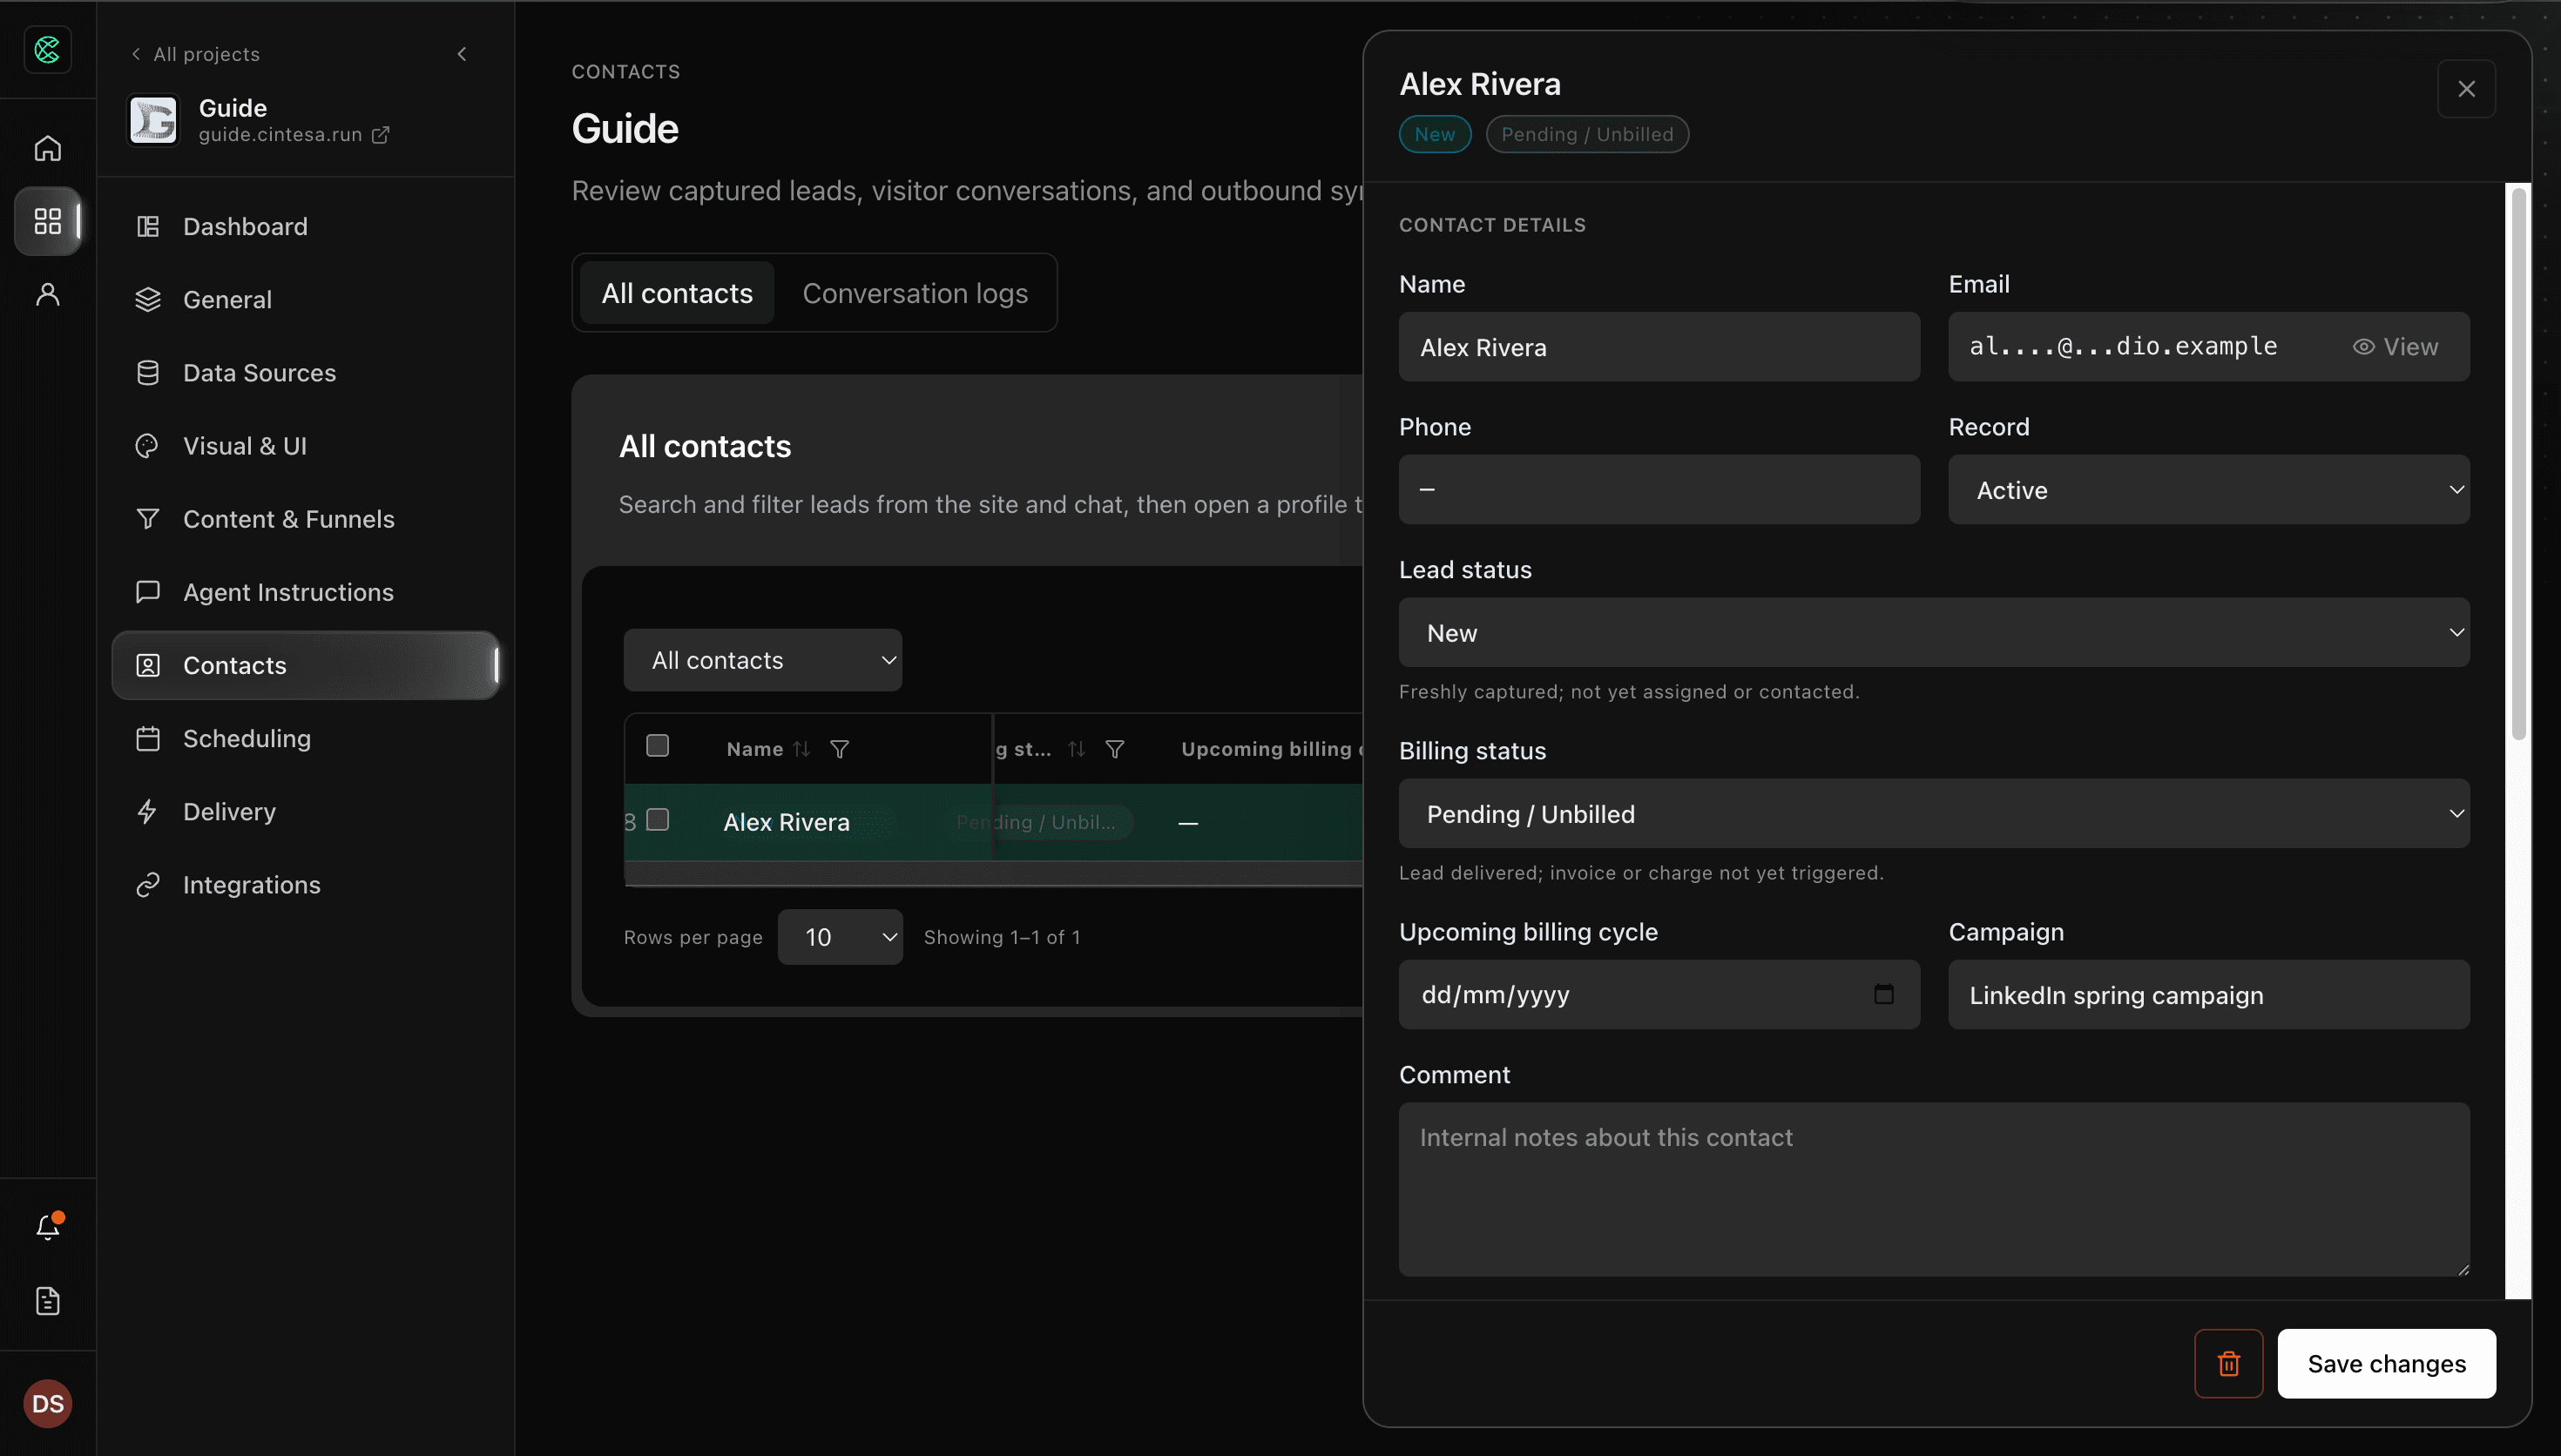This screenshot has height=1456, width=2561.
Task: Open Rows per page dropdown
Action: 840,937
